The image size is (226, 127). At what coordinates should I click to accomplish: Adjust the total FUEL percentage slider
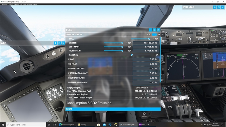(x=141, y=39)
